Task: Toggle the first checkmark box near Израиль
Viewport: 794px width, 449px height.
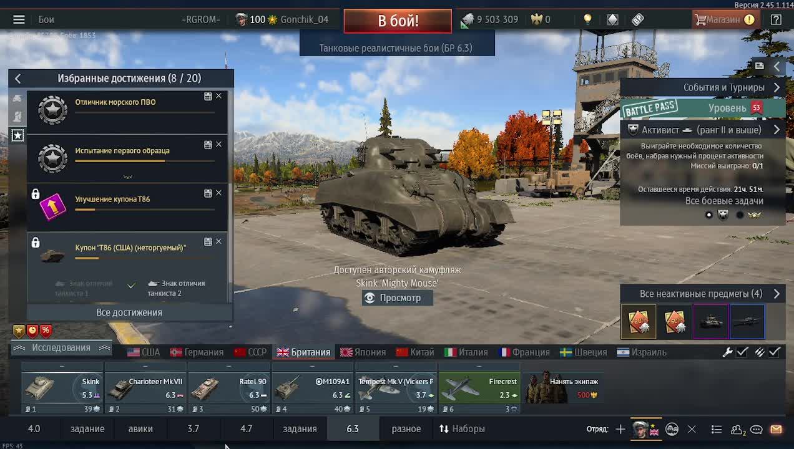Action: [742, 352]
